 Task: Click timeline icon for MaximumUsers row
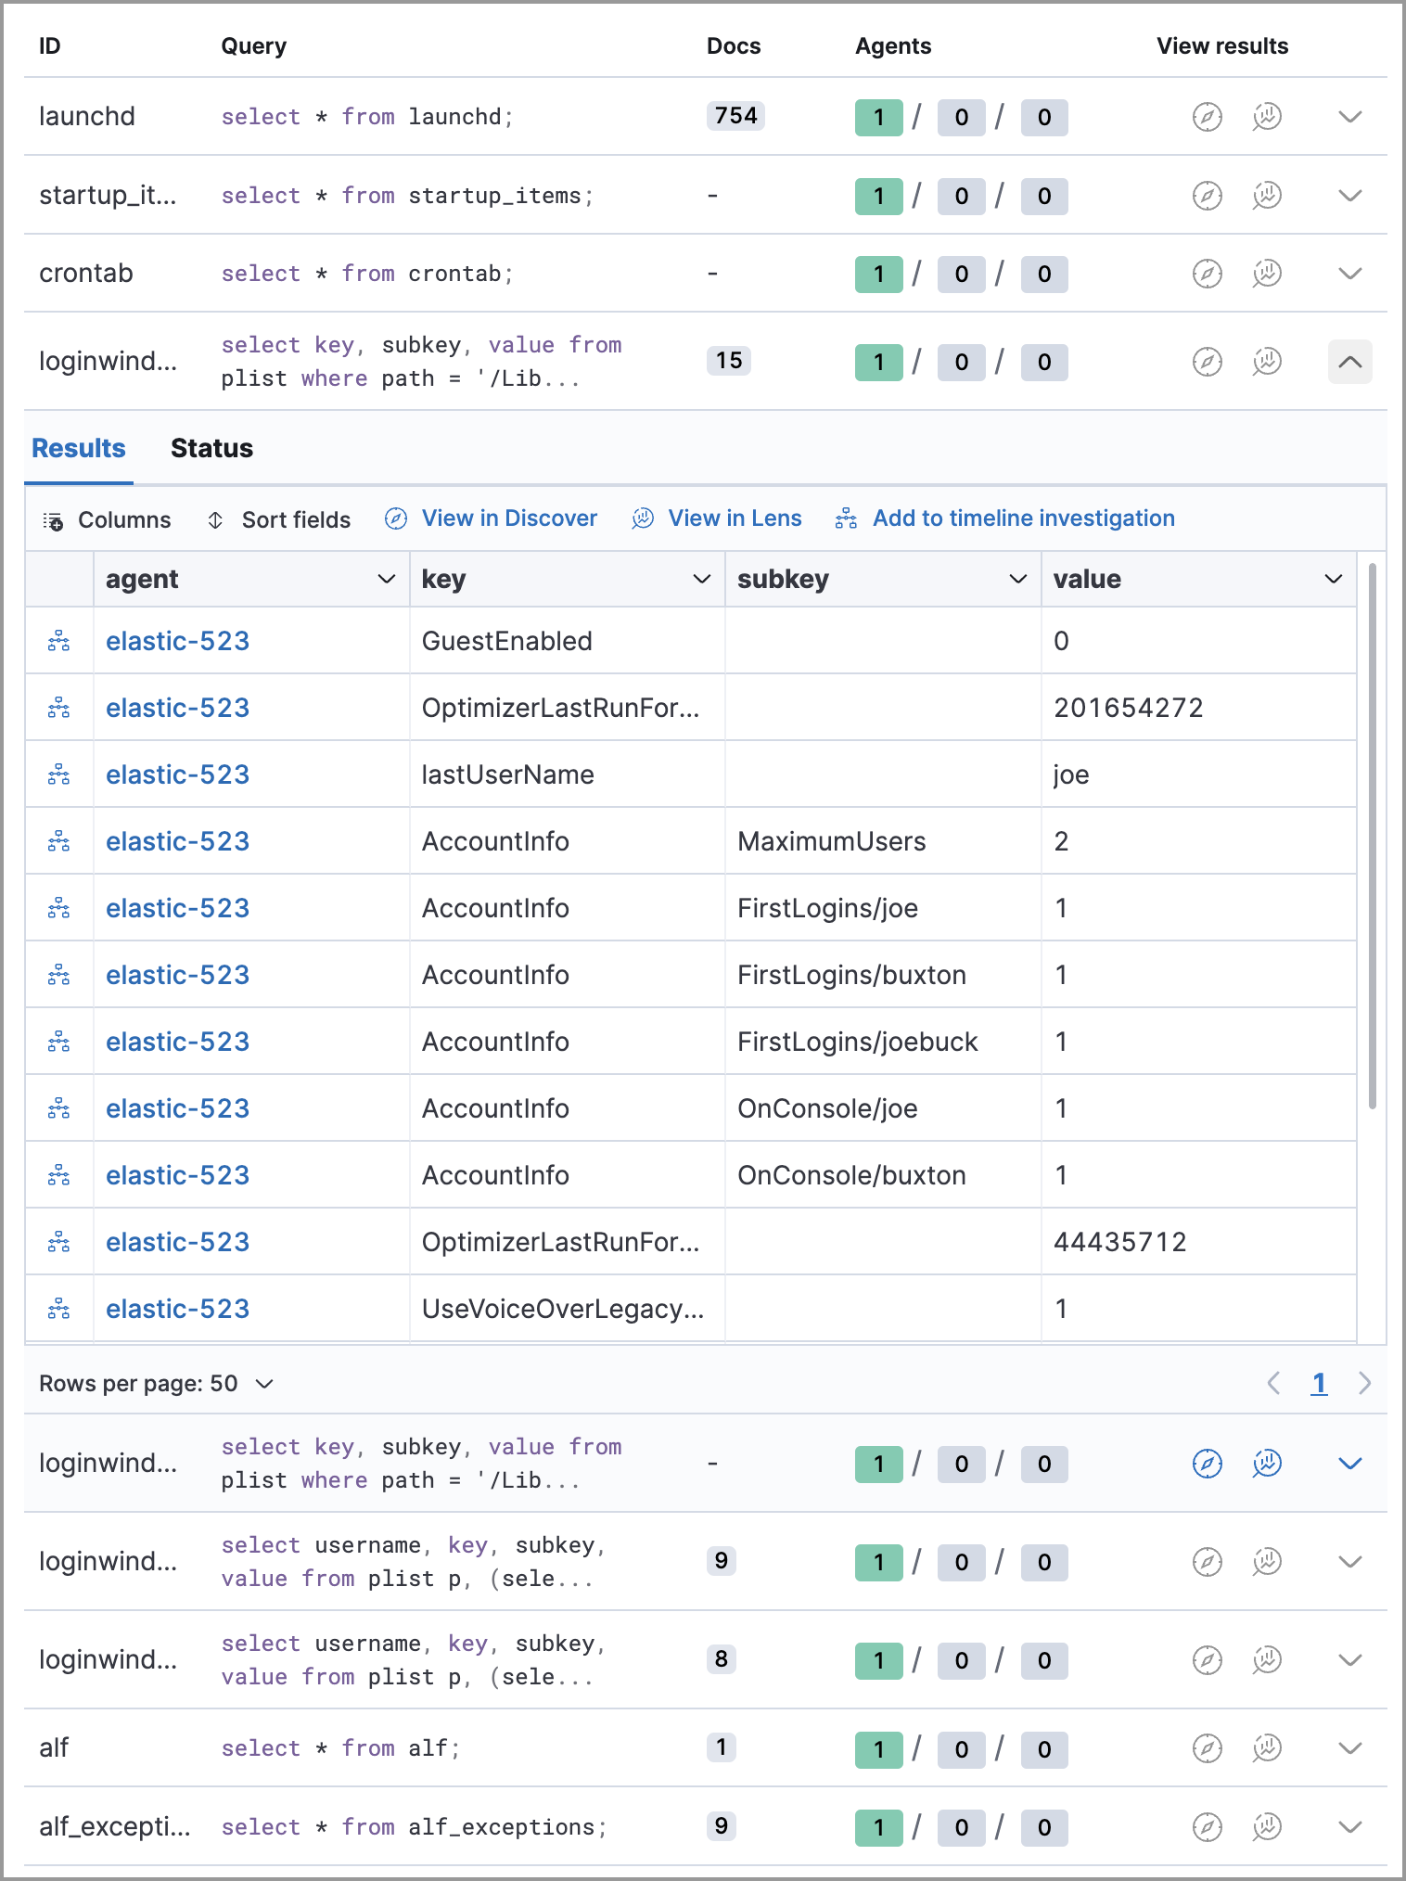click(58, 841)
